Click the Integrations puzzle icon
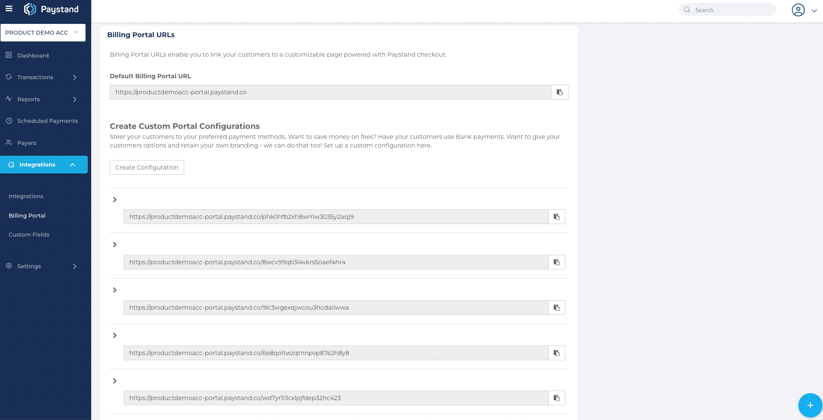The width and height of the screenshot is (823, 420). 11,164
